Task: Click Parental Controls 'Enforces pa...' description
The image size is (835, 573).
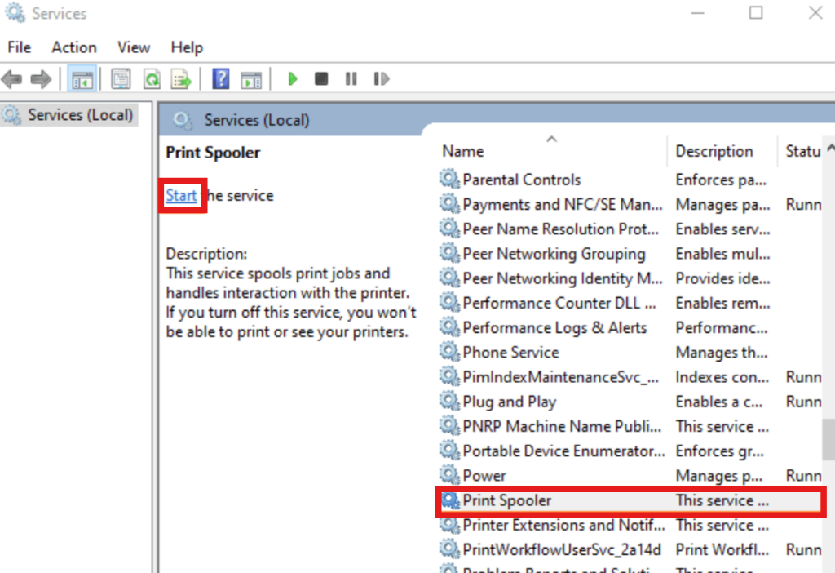Action: pyautogui.click(x=721, y=180)
